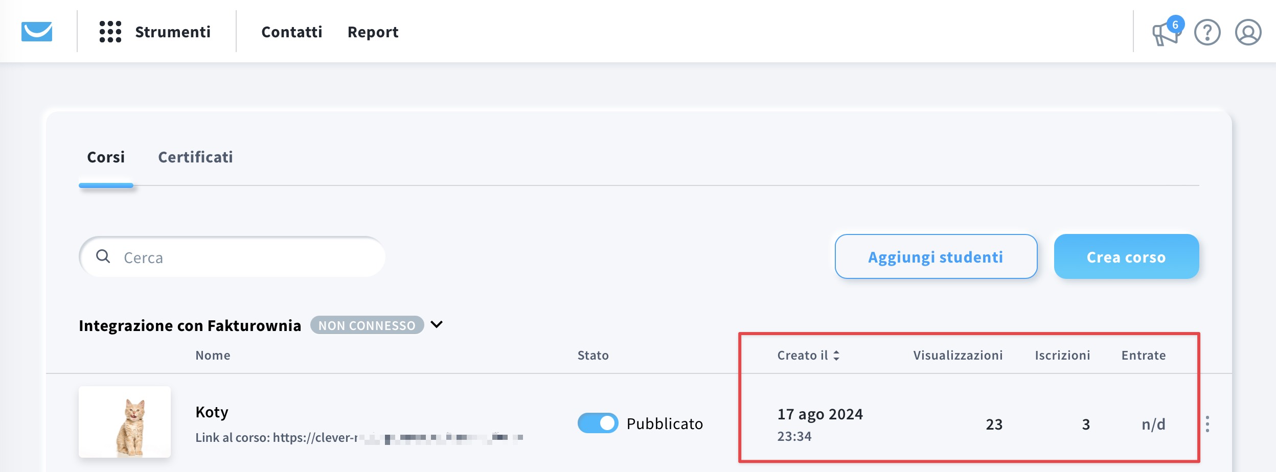Click the NON CONNESSO status badge
This screenshot has height=472, width=1276.
[367, 325]
